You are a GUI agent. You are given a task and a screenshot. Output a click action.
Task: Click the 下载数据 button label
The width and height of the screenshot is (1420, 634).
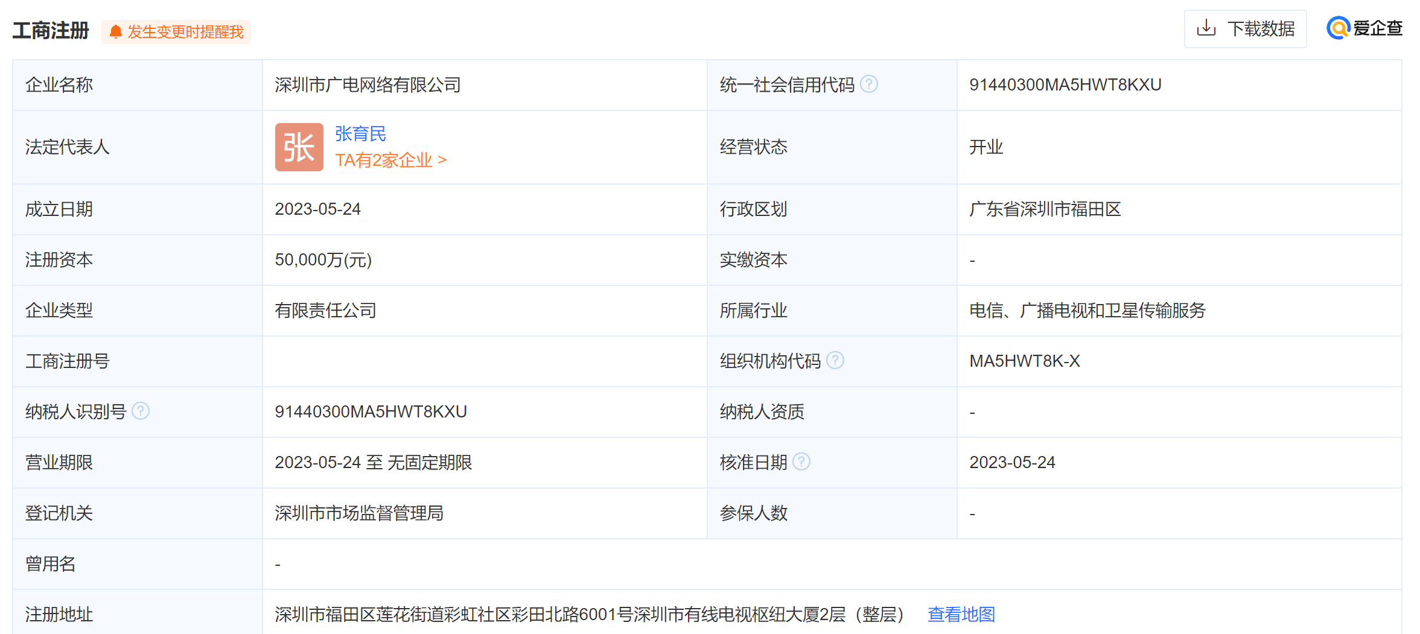click(x=1261, y=28)
